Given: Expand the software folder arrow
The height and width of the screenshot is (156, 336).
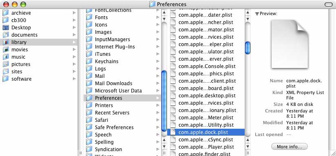Looking at the screenshot, I should click(x=74, y=79).
